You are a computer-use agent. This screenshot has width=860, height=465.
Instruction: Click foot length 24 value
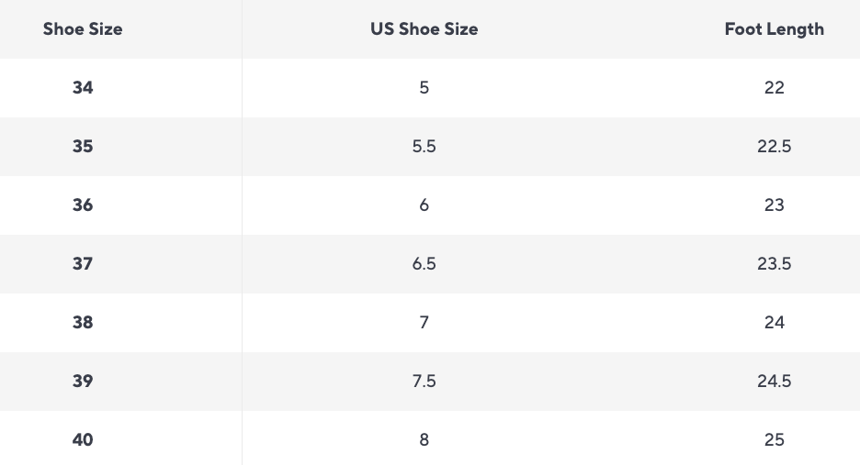774,323
